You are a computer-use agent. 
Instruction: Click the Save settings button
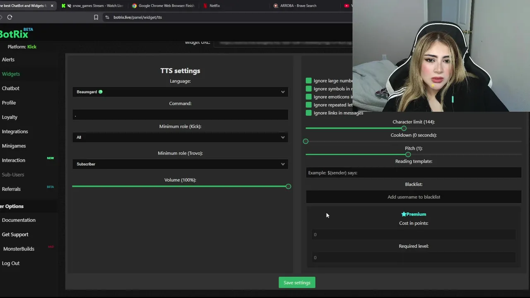point(297,283)
